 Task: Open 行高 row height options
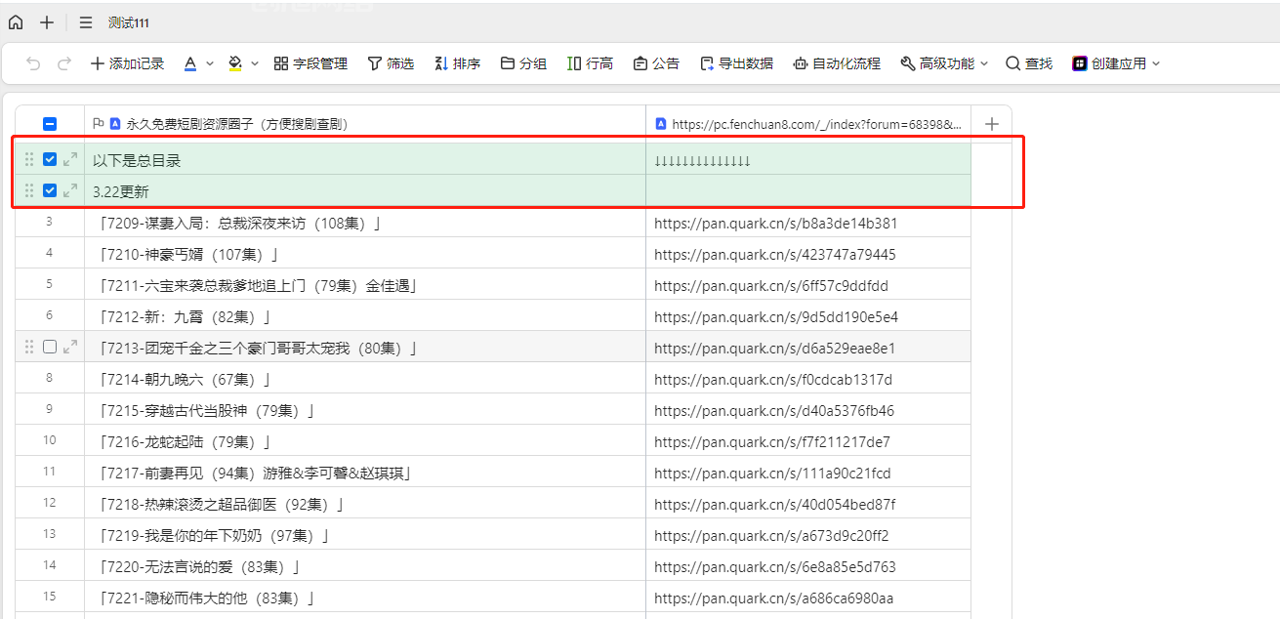click(590, 63)
